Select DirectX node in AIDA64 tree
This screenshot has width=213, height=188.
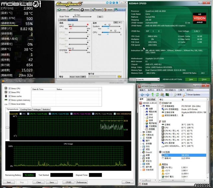tap(147, 152)
